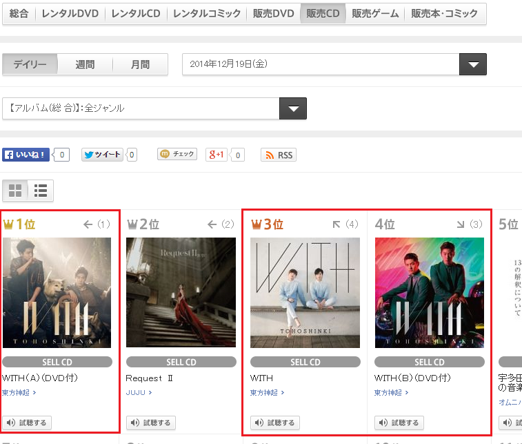Viewport: 522px width, 444px height.
Task: Play sample of Request II
Action: coord(151,423)
